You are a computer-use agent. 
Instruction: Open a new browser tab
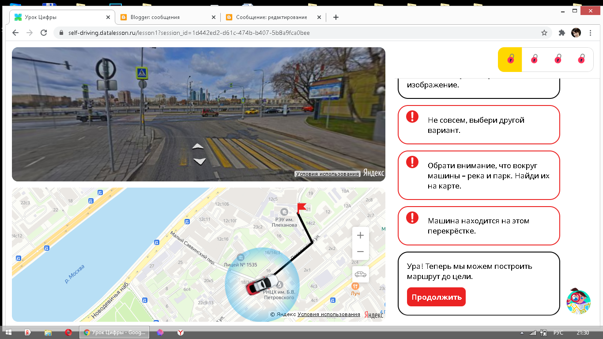[336, 17]
